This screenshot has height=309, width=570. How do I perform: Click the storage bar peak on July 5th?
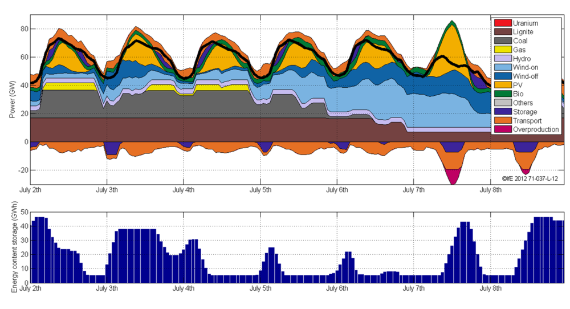[x=271, y=265]
